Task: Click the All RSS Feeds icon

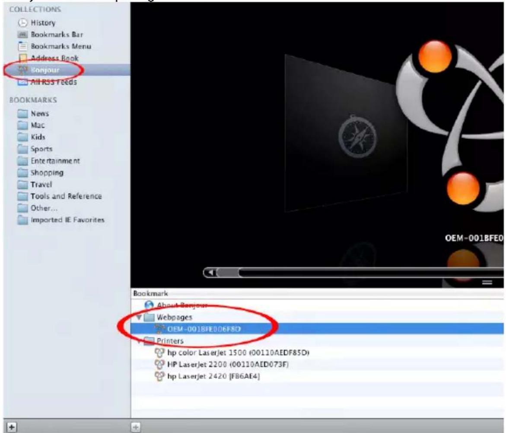Action: (22, 82)
